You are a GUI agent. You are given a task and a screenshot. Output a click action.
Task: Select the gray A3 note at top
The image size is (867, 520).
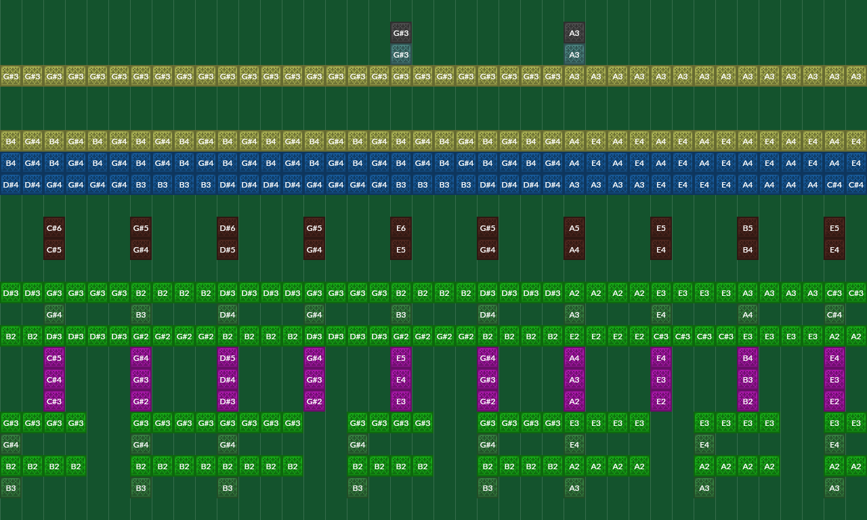(574, 33)
